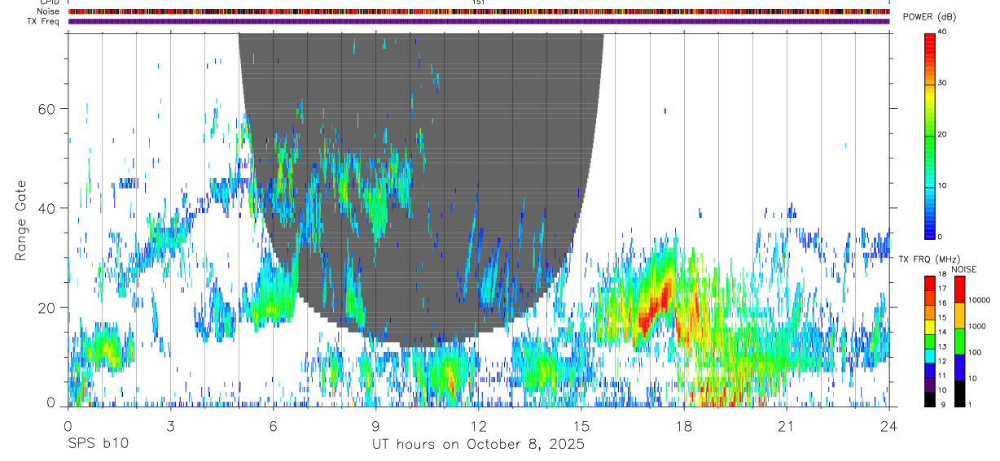Pick the green 13-14 MHz frequency swatch

930,341
